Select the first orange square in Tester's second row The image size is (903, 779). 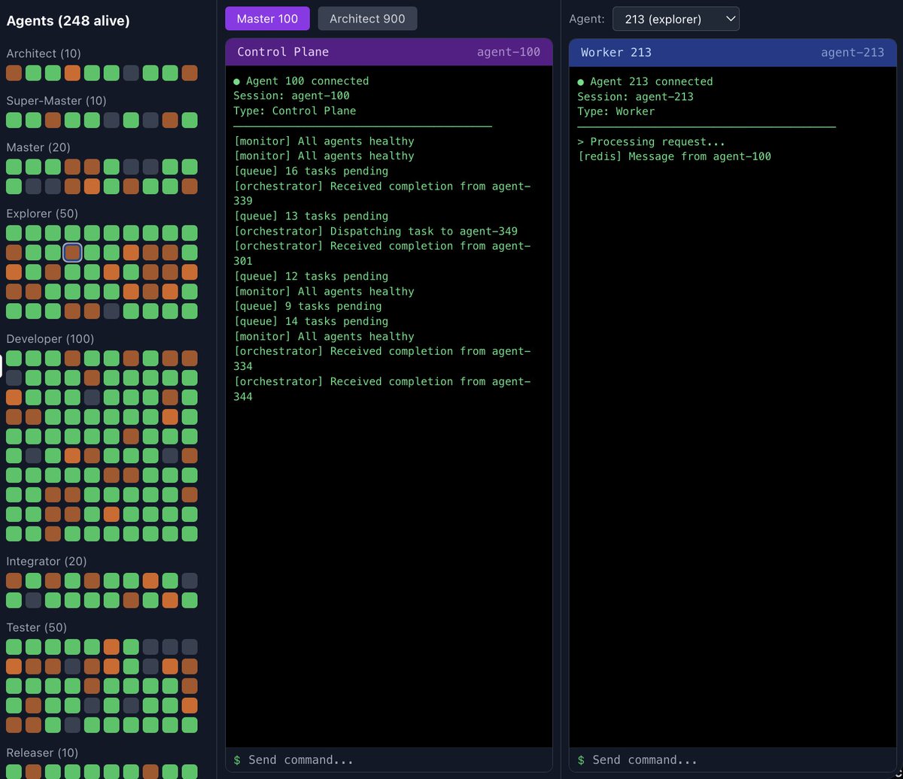tap(14, 666)
